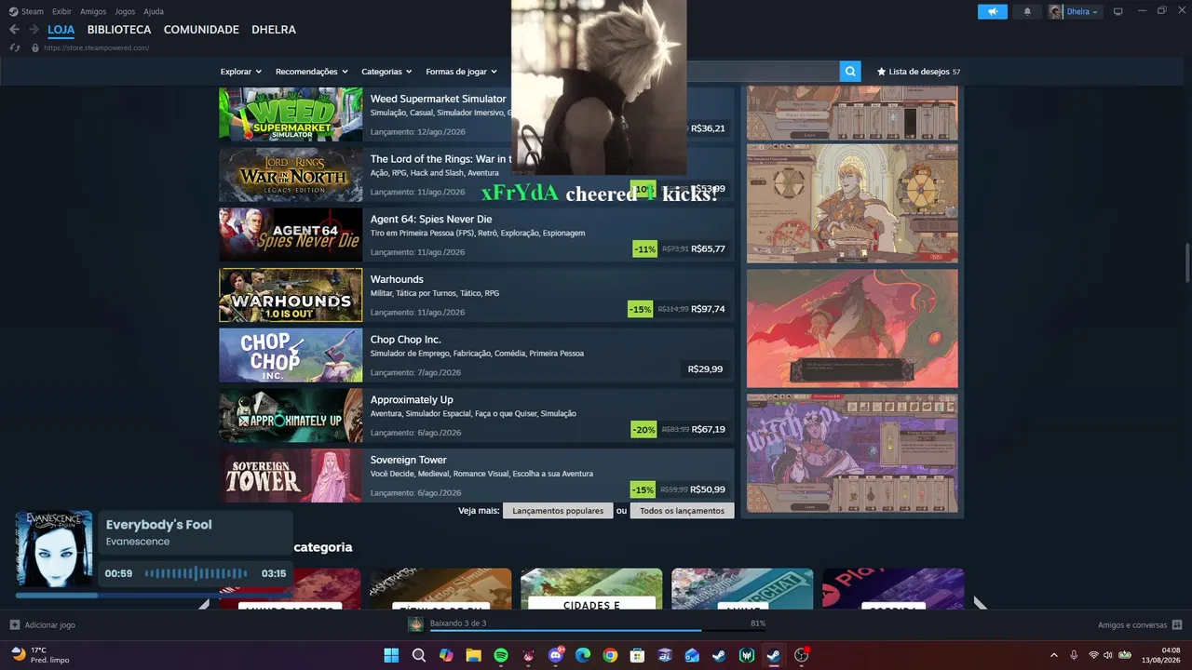Open Microsoft Store from the taskbar
Viewport: 1192px width, 670px height.
coord(637,655)
